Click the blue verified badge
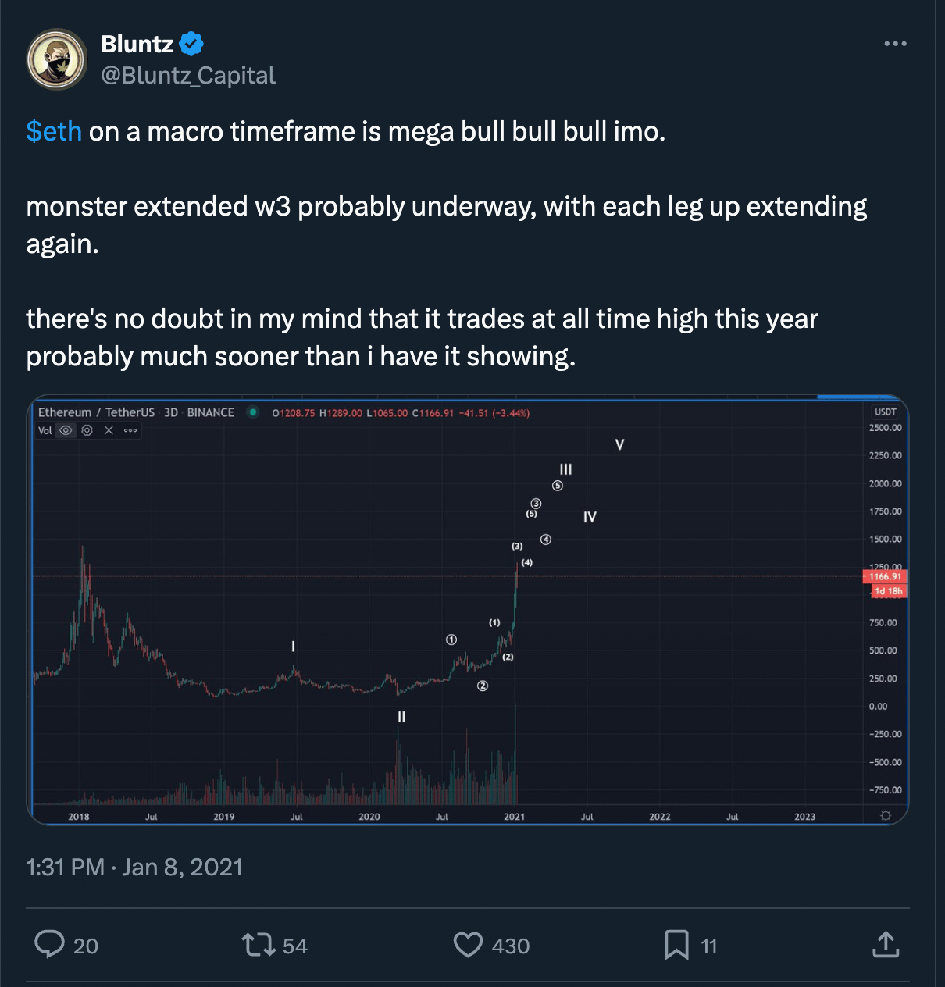Screen dimensions: 945x987 191,44
